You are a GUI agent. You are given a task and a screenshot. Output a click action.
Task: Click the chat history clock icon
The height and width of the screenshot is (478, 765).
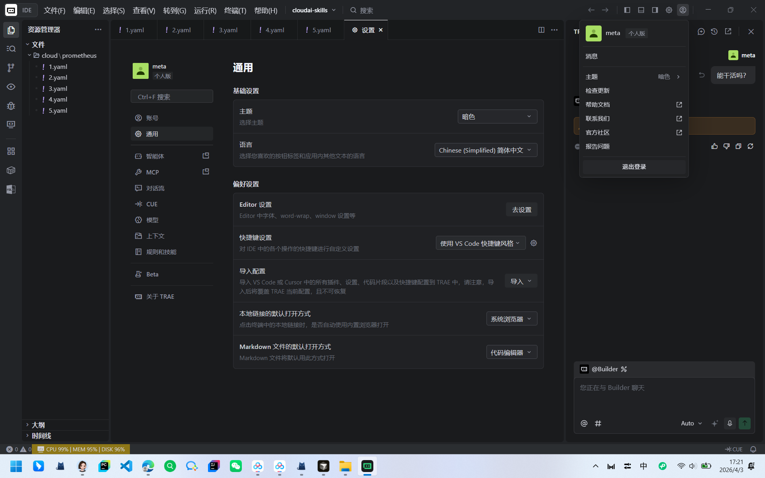(714, 31)
